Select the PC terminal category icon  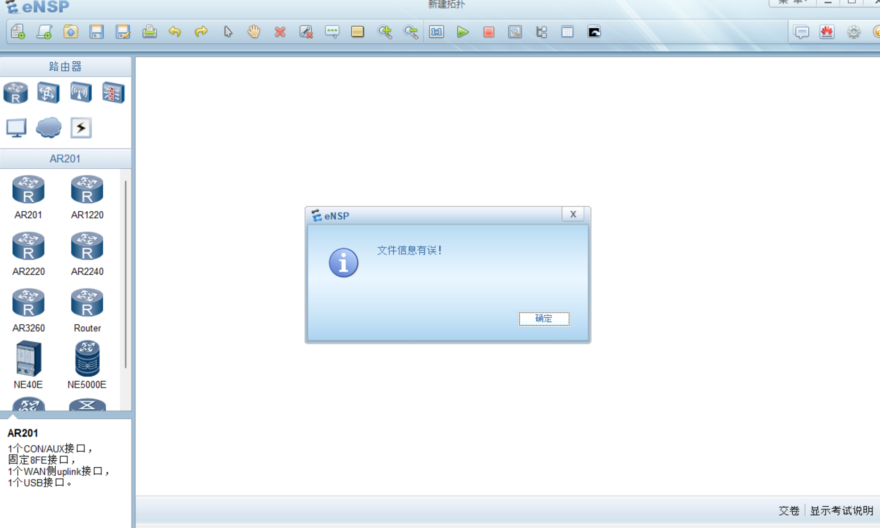16,128
